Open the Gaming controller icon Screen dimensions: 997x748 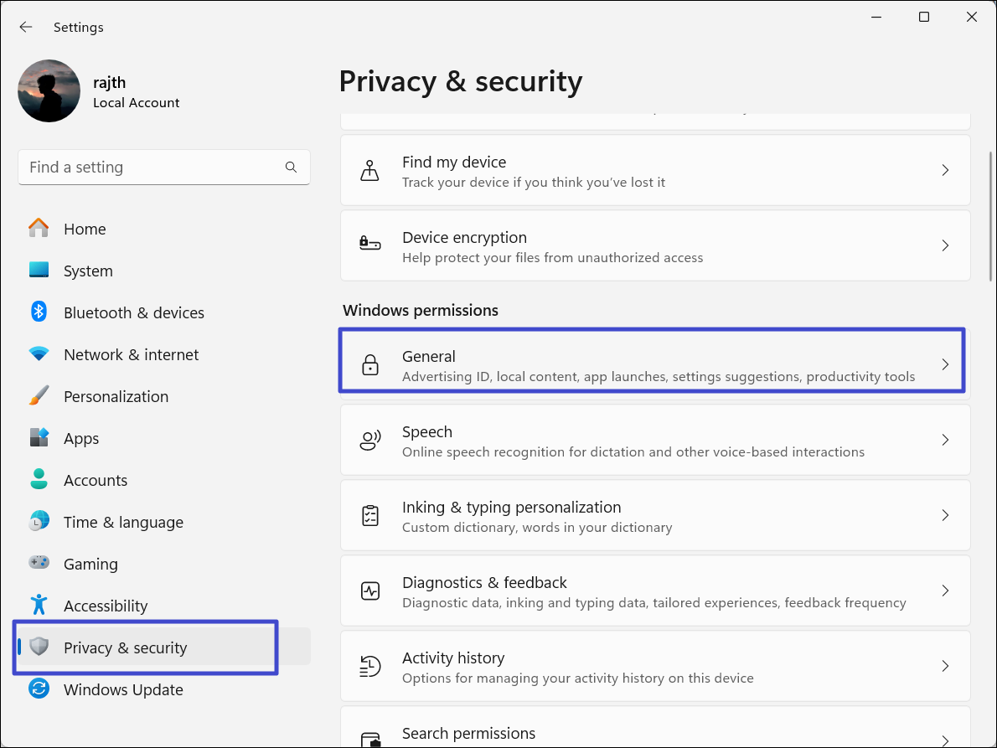39,564
